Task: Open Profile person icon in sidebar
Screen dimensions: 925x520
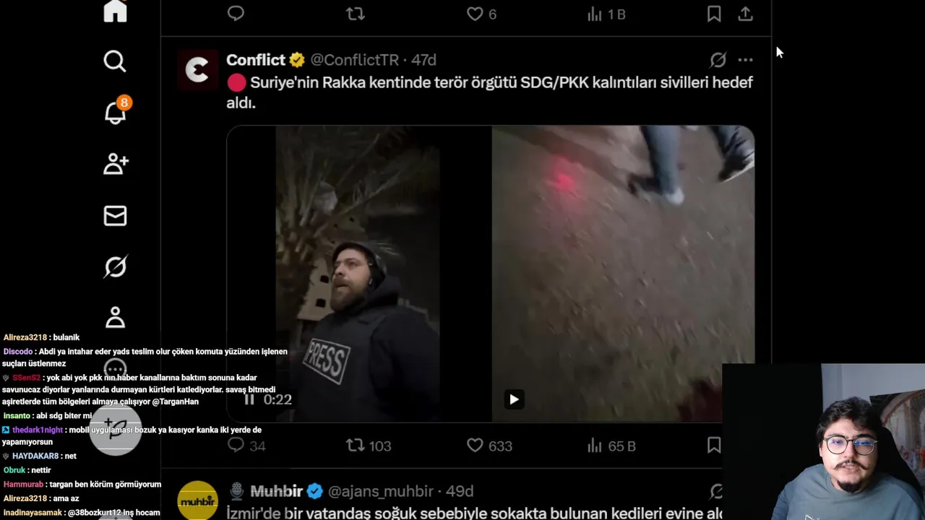Action: (x=115, y=318)
